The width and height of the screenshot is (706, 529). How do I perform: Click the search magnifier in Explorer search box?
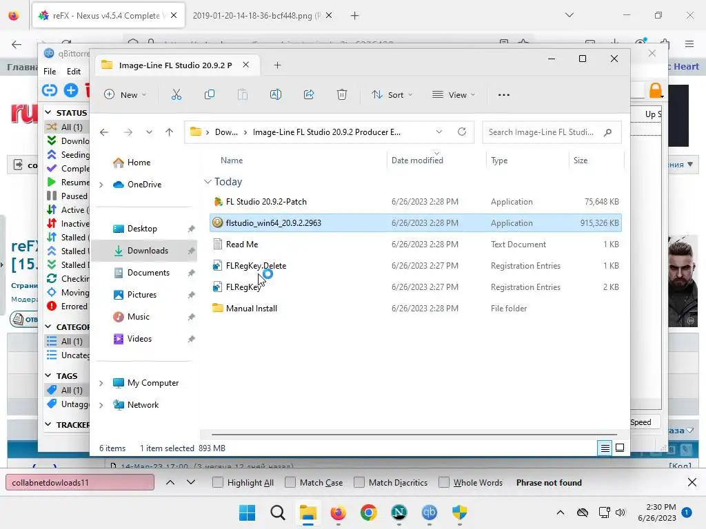[608, 132]
